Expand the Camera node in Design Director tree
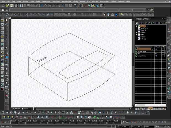This screenshot has width=171, height=128. (x=137, y=32)
